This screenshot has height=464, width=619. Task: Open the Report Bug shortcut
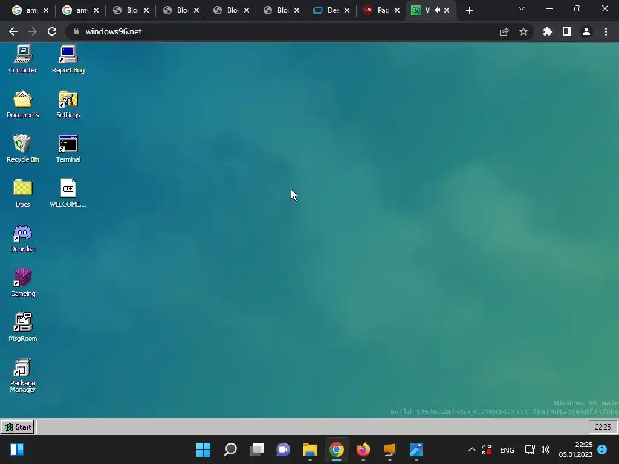[68, 59]
